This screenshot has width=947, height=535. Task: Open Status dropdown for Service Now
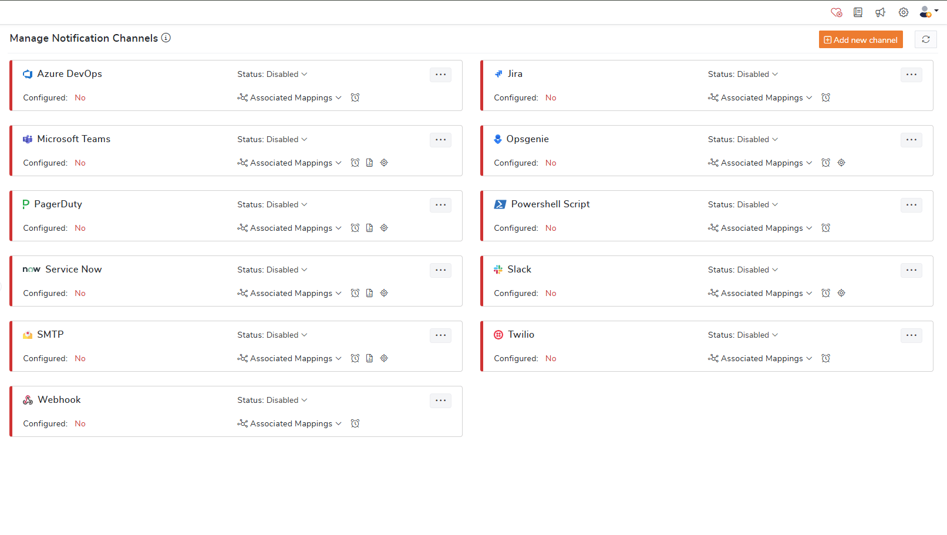point(272,270)
